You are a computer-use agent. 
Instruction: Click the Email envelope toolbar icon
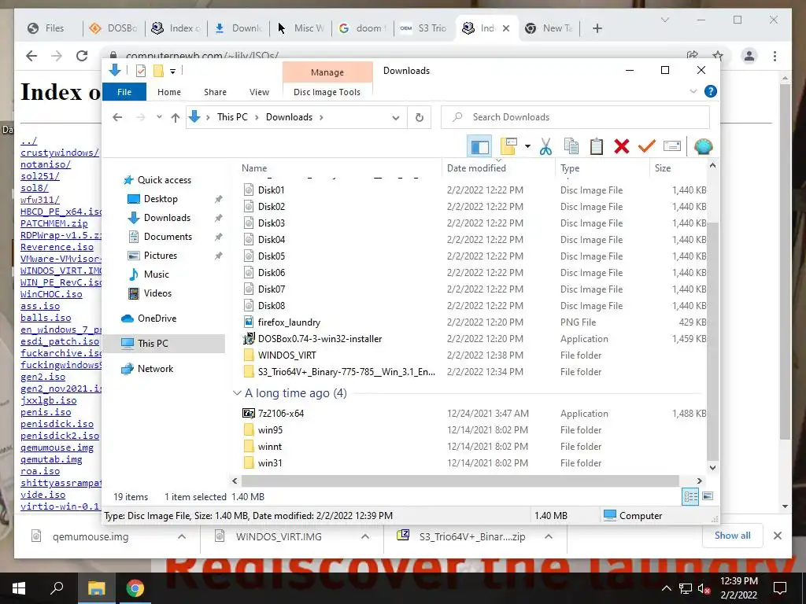(672, 146)
